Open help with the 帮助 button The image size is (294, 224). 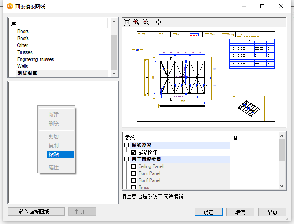point(272,212)
